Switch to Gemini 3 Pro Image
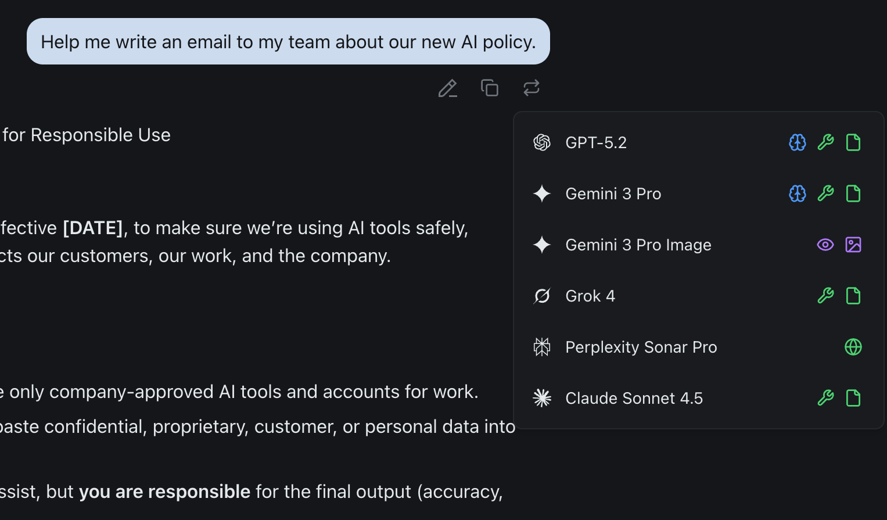Screen dimensions: 887x520 (638, 245)
